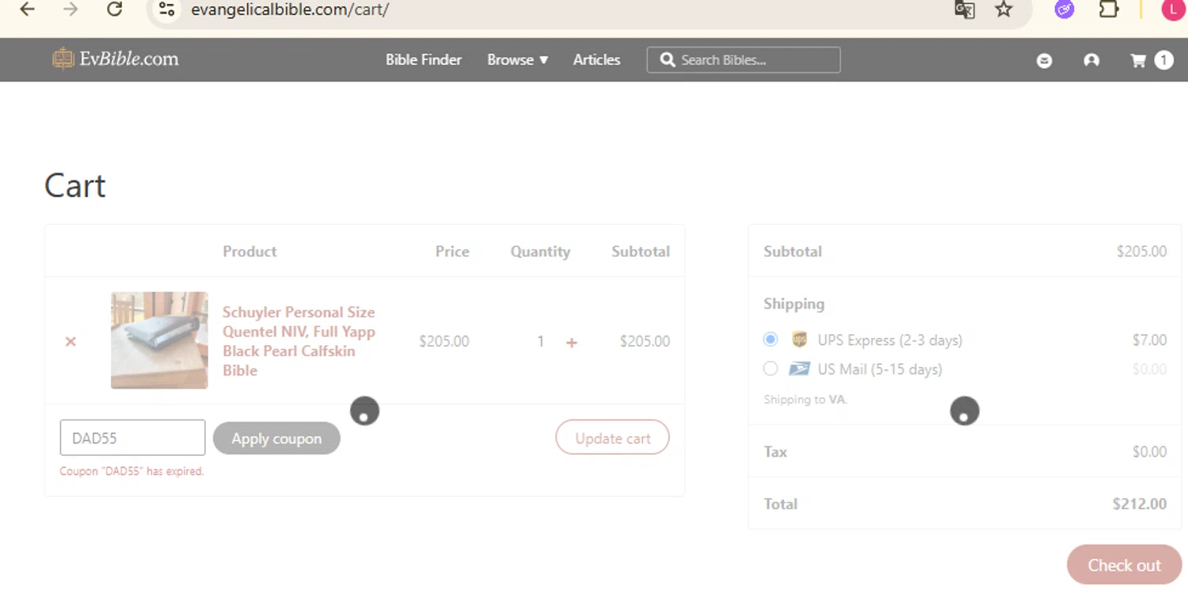Click the Bible product thumbnail

[159, 340]
